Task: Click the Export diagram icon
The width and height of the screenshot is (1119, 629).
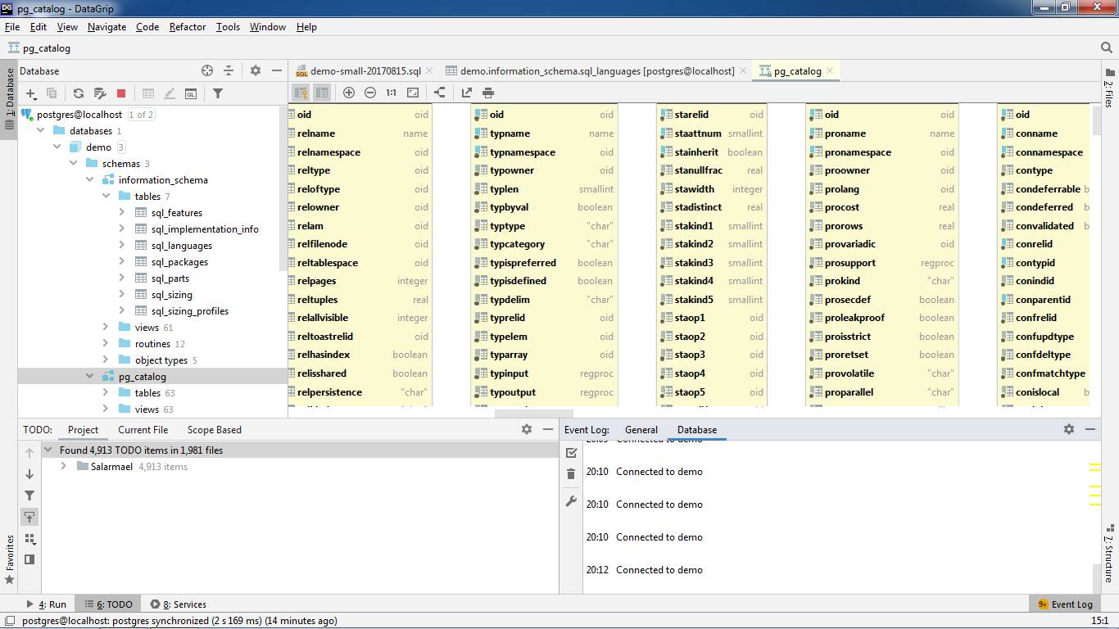Action: pos(467,93)
